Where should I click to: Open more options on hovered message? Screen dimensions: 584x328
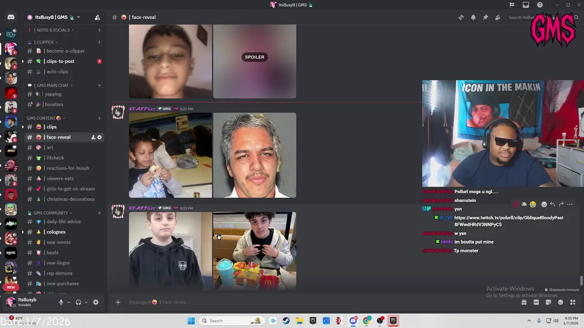[570, 205]
